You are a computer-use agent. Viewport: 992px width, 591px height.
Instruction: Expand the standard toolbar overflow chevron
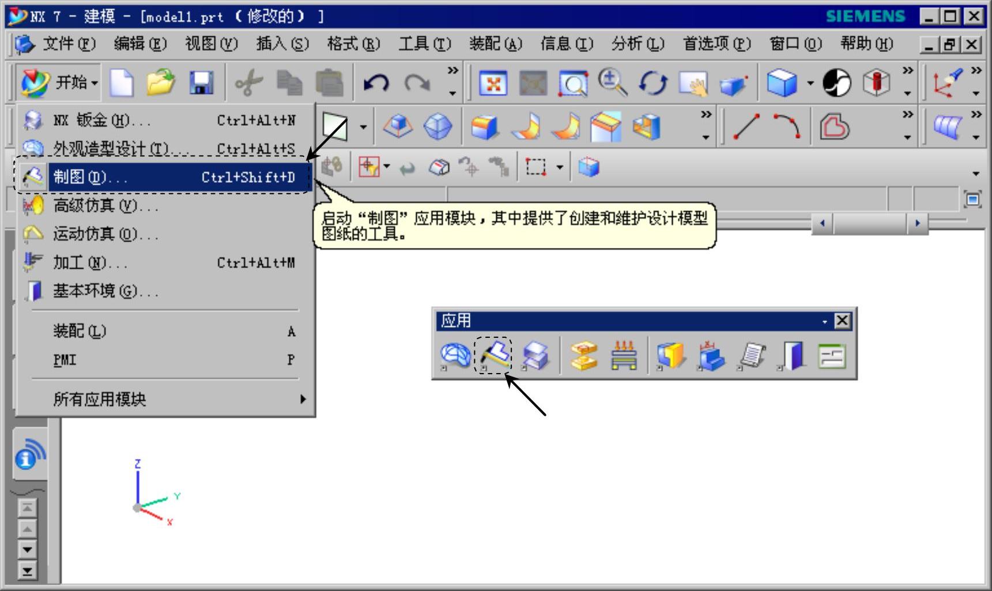tap(452, 70)
